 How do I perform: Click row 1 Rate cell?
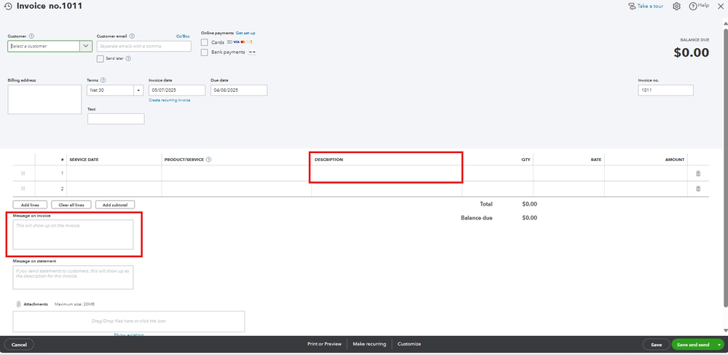point(568,173)
